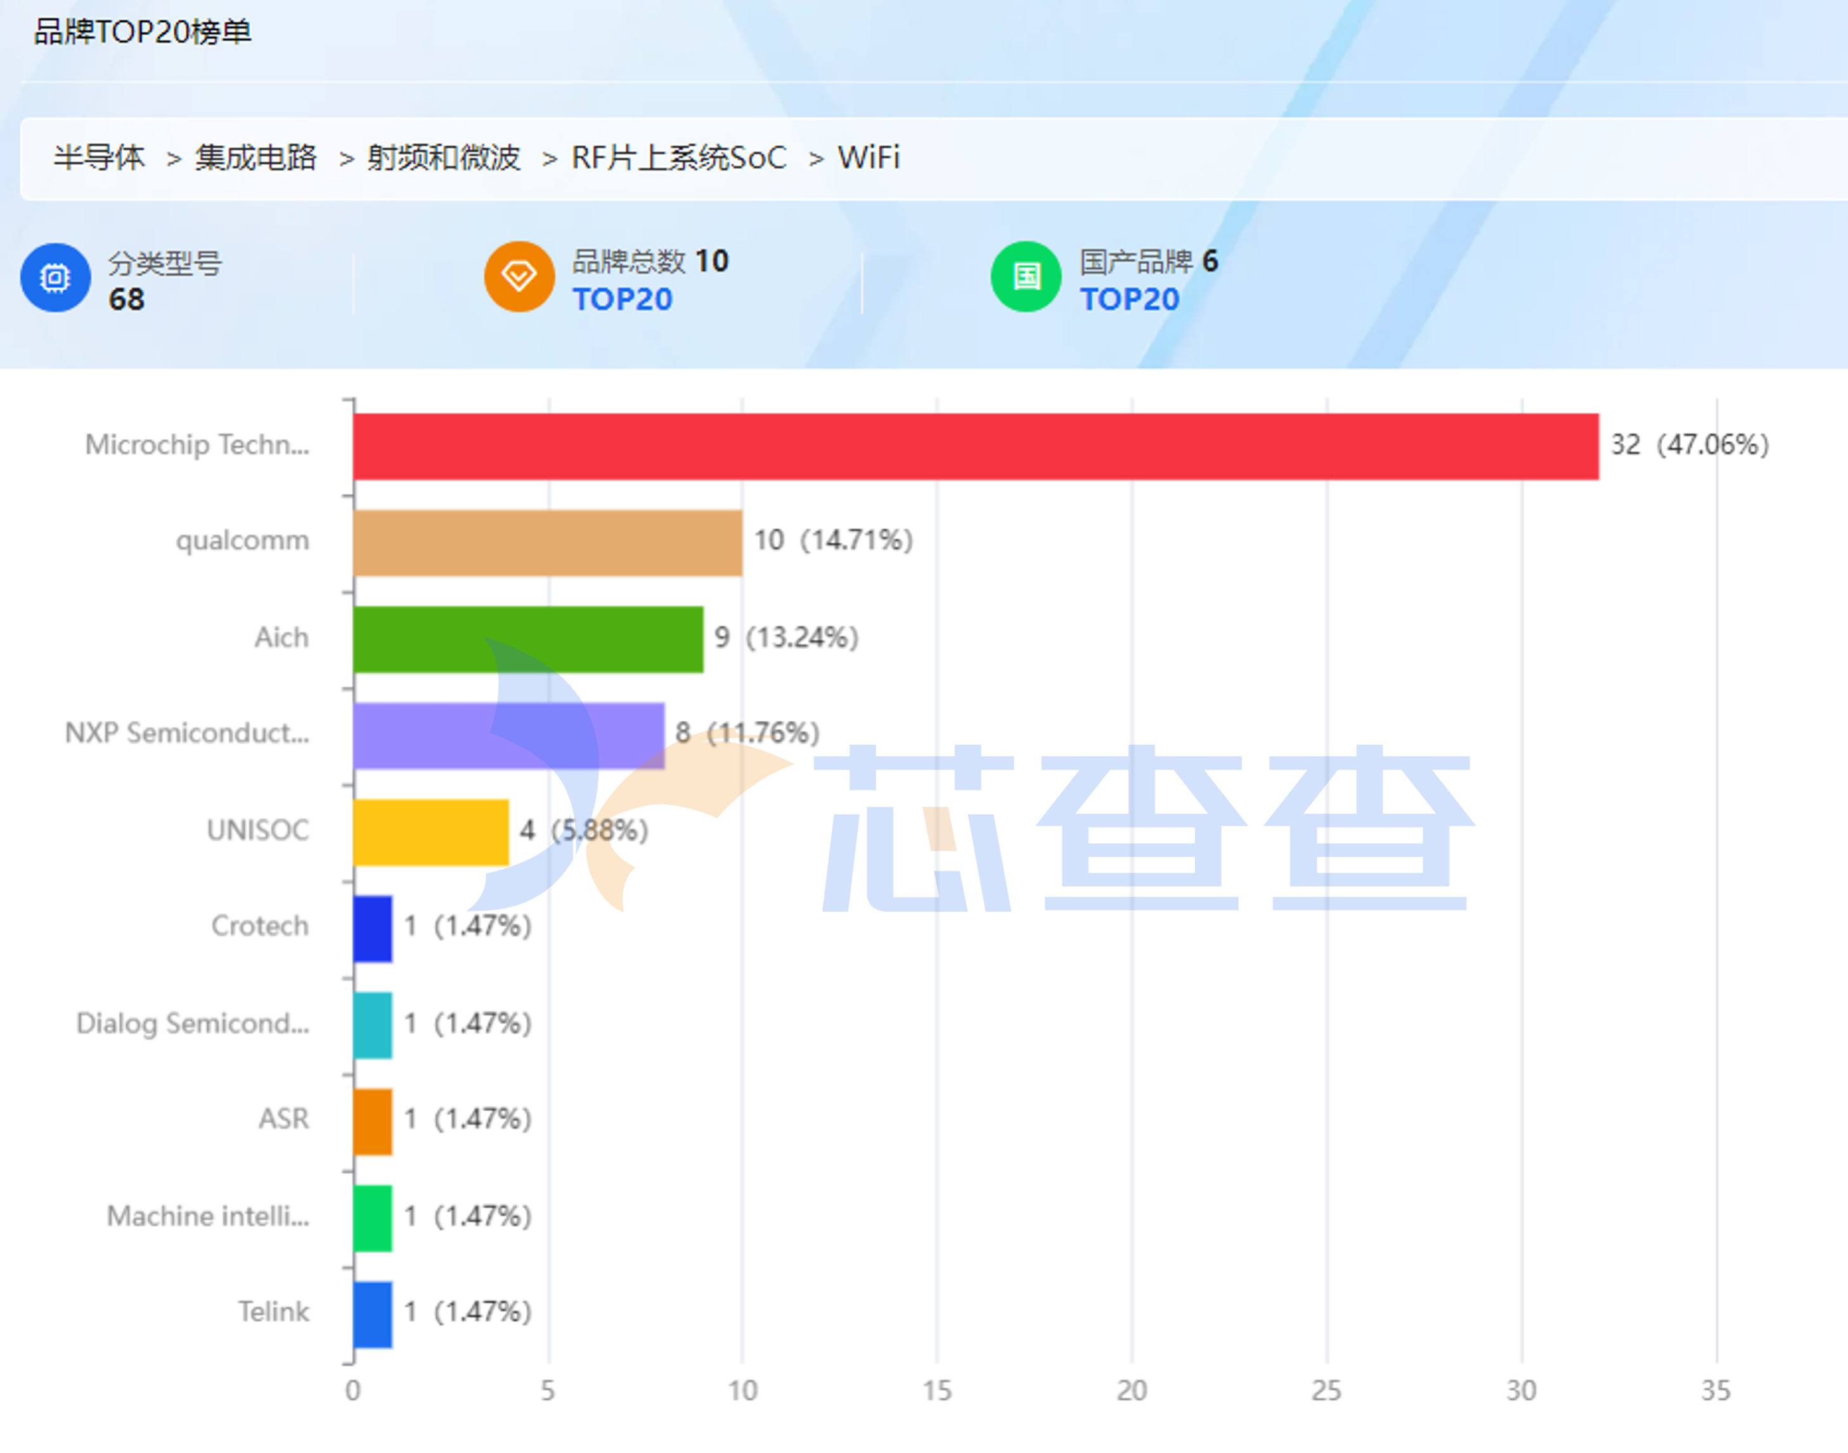This screenshot has height=1453, width=1848.
Task: Click the yellow UNISOC bar
Action: (431, 832)
